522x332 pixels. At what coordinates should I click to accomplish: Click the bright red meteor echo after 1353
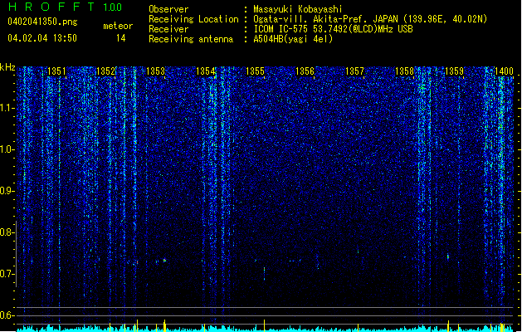[x=164, y=260]
